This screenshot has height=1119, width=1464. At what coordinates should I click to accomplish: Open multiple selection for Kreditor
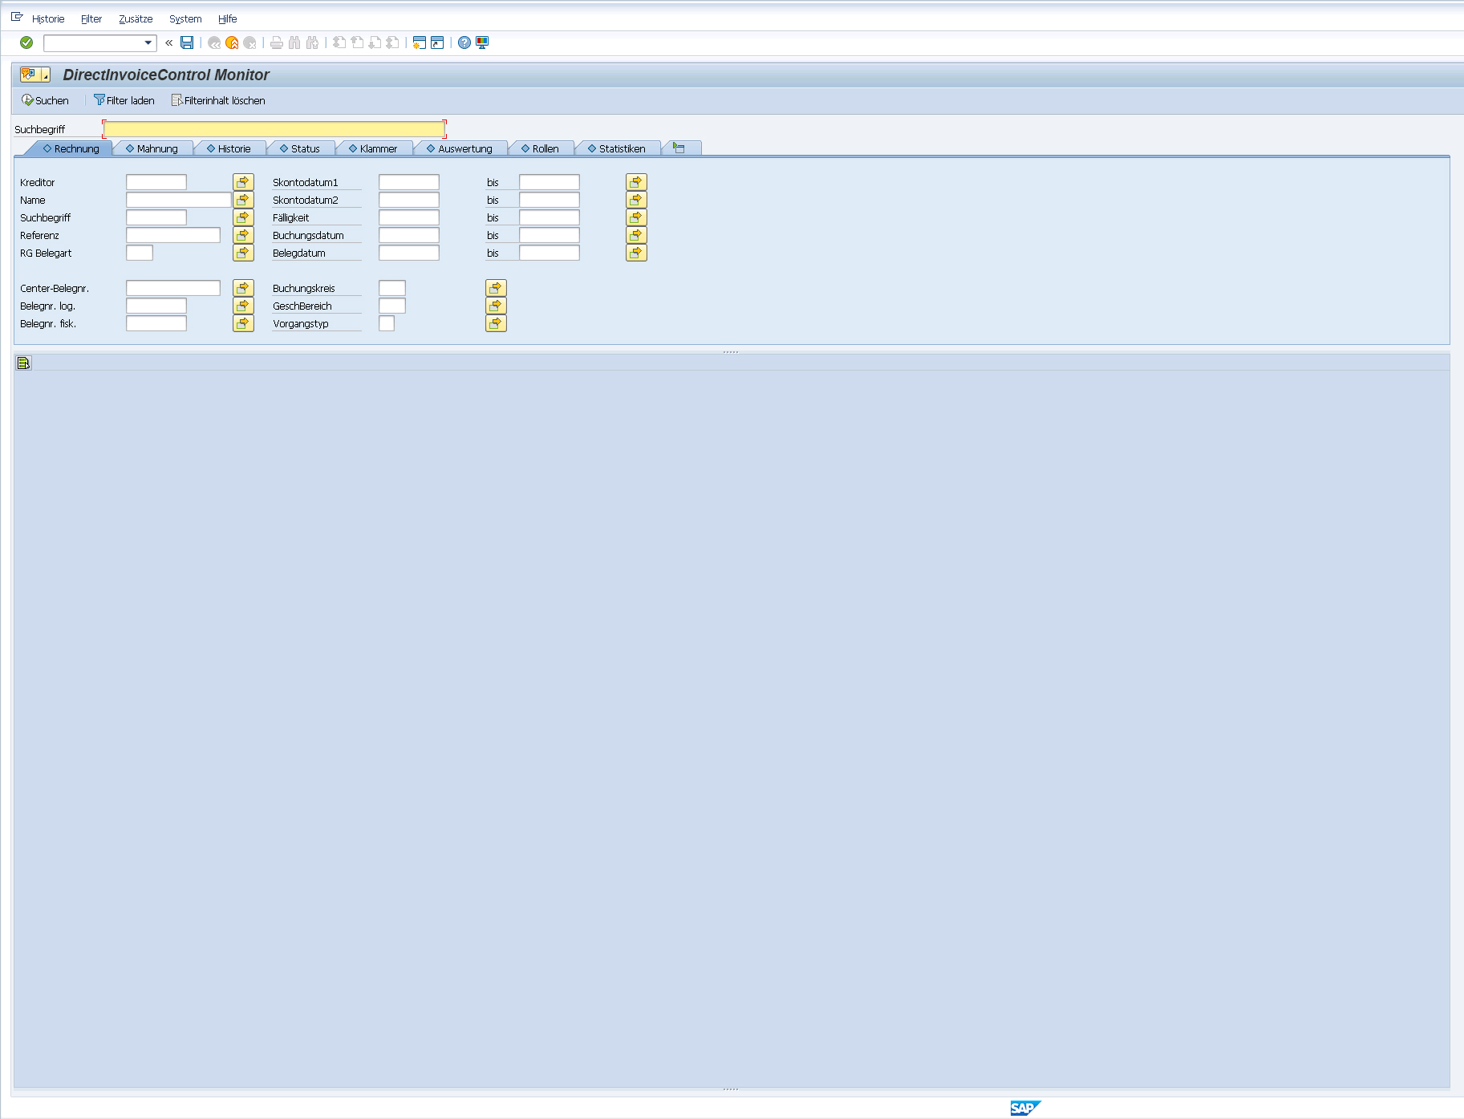coord(243,182)
